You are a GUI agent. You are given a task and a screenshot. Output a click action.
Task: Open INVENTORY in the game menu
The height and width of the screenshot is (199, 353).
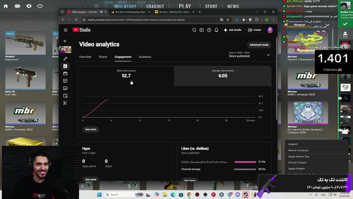pyautogui.click(x=125, y=6)
